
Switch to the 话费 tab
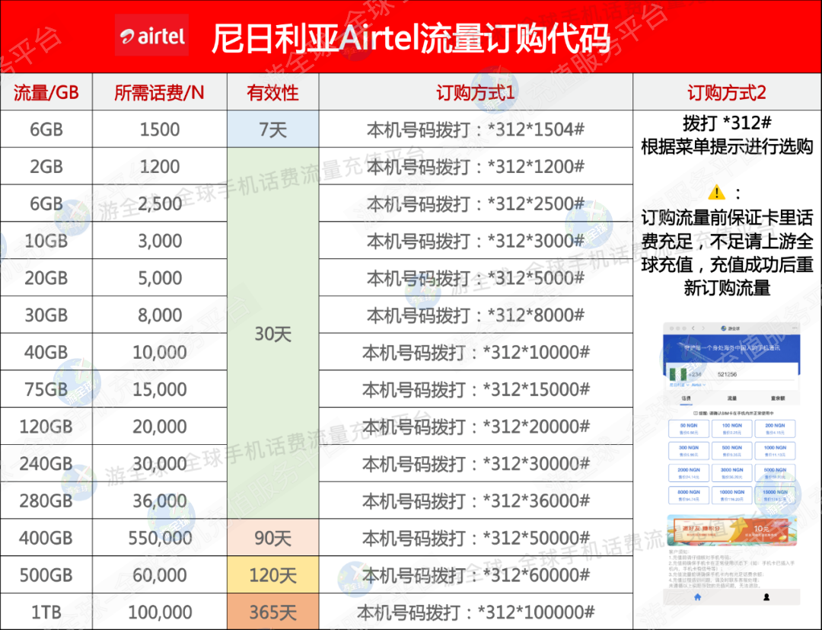686,398
